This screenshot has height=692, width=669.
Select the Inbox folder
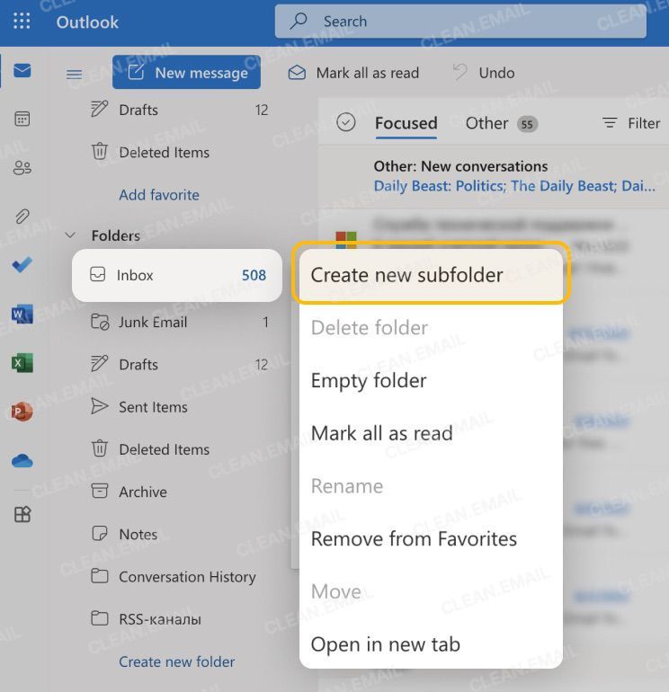coord(176,275)
